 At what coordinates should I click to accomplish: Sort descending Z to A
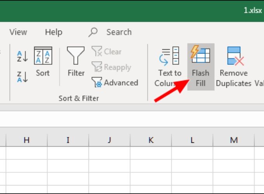(x=23, y=76)
